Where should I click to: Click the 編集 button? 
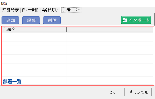[31, 20]
